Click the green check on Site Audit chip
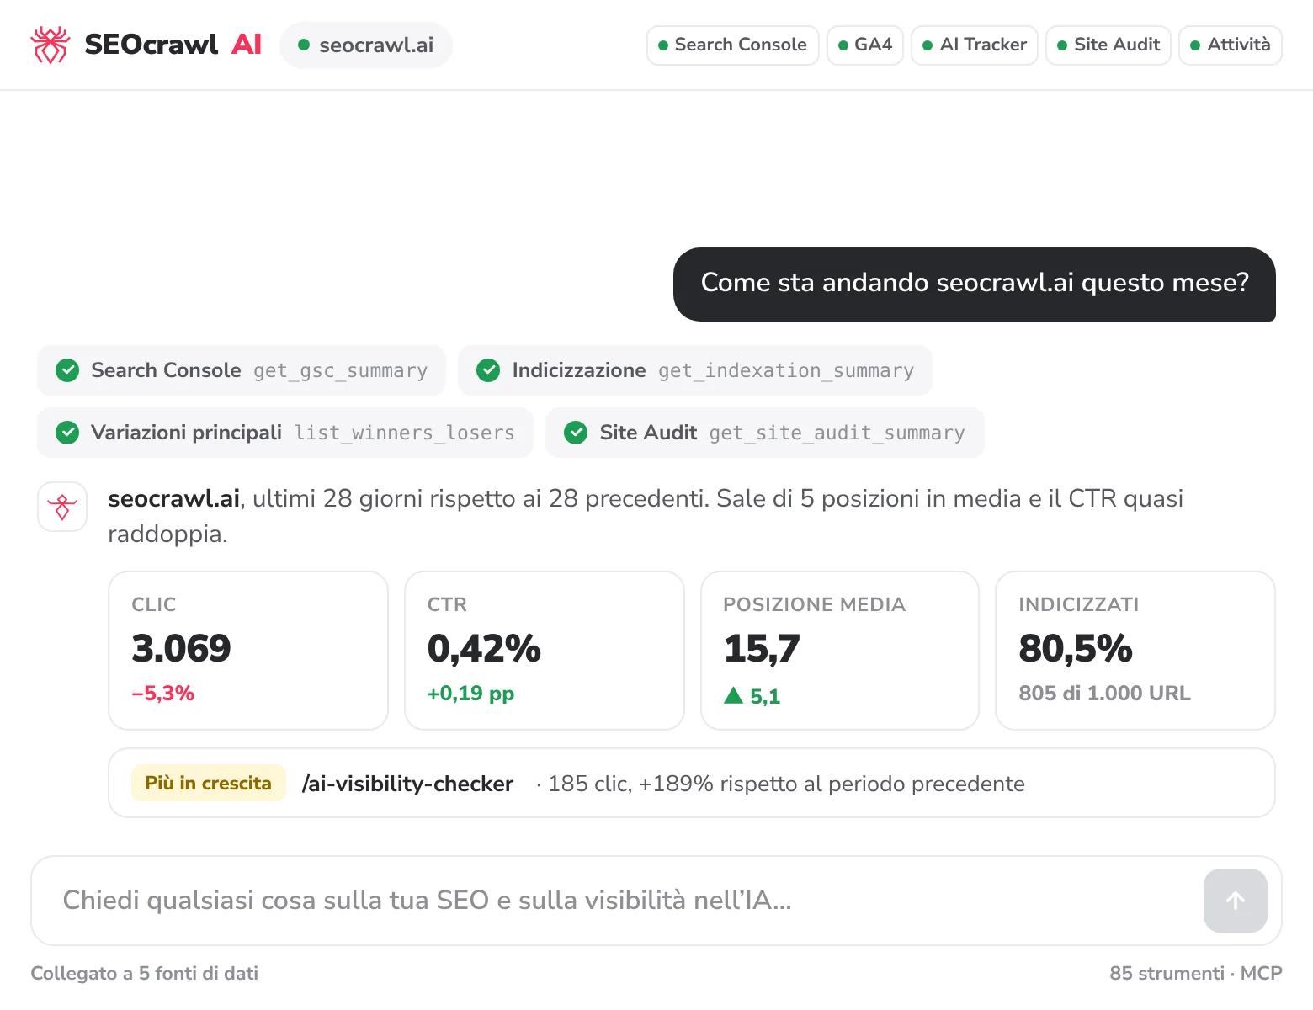This screenshot has height=1010, width=1313. tap(576, 433)
